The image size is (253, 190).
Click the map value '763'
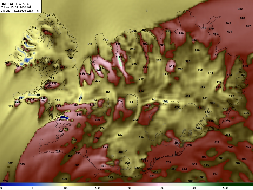[x=162, y=45]
